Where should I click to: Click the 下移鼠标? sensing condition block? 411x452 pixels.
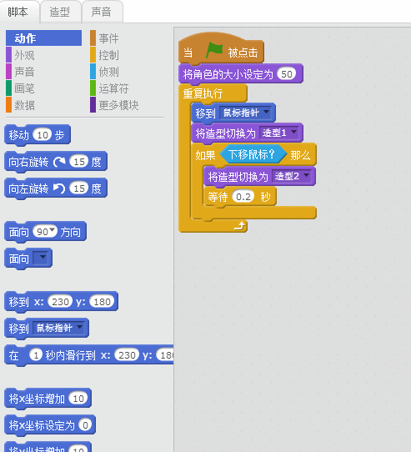[253, 154]
